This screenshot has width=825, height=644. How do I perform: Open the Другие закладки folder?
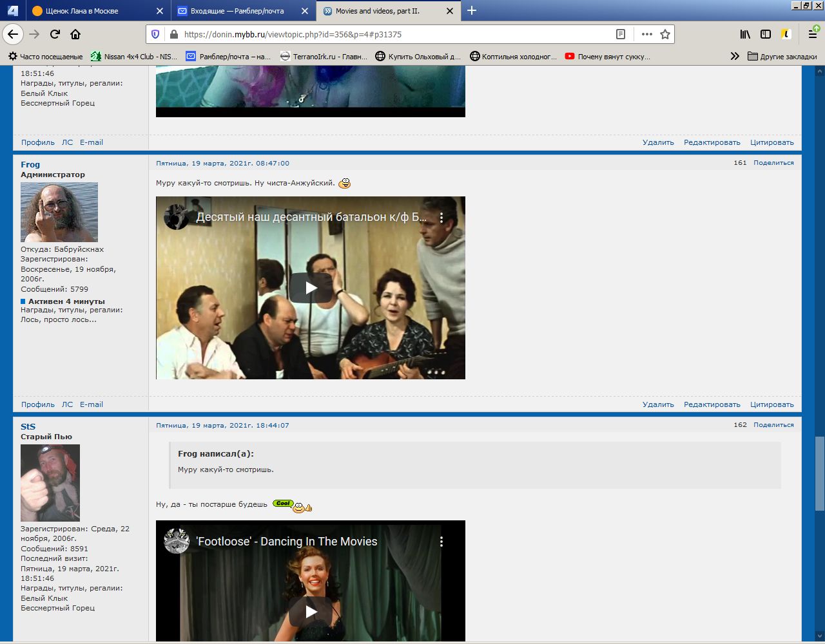click(x=782, y=56)
